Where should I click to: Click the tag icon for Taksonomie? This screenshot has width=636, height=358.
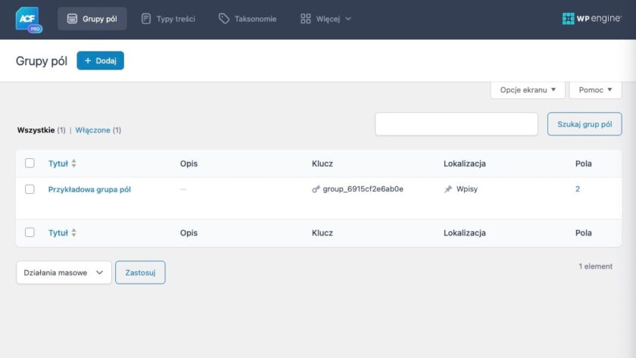pos(224,19)
